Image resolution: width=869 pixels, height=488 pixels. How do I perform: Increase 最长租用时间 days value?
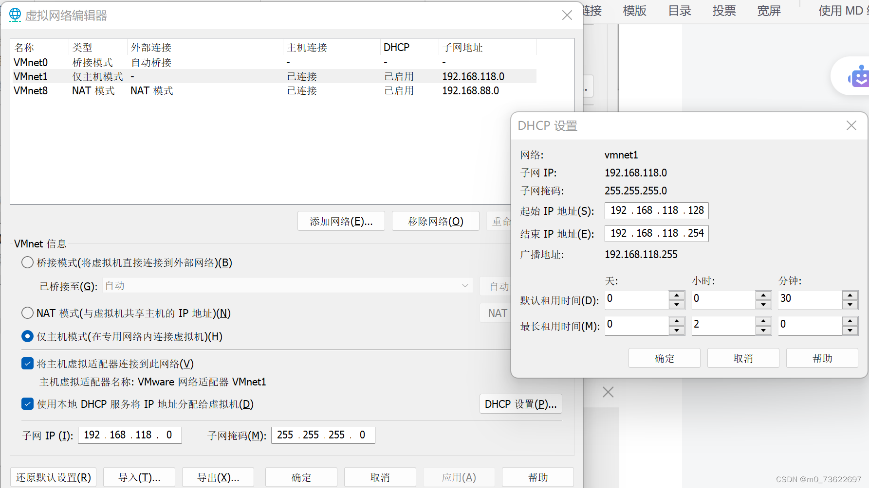[x=677, y=321]
